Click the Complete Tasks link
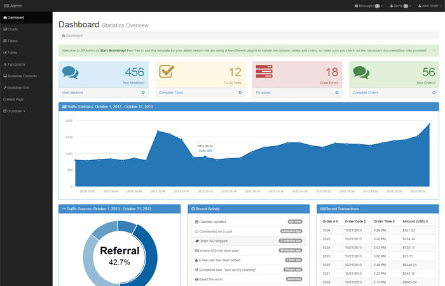 (x=171, y=93)
